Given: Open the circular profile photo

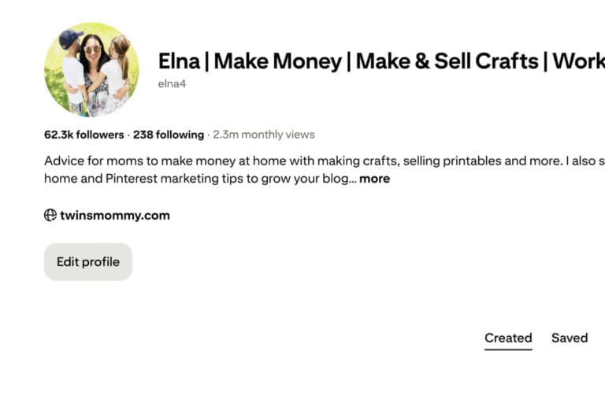Looking at the screenshot, I should click(91, 69).
